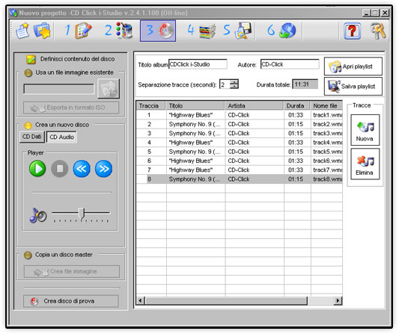Sort by Nome file column header

[326, 105]
